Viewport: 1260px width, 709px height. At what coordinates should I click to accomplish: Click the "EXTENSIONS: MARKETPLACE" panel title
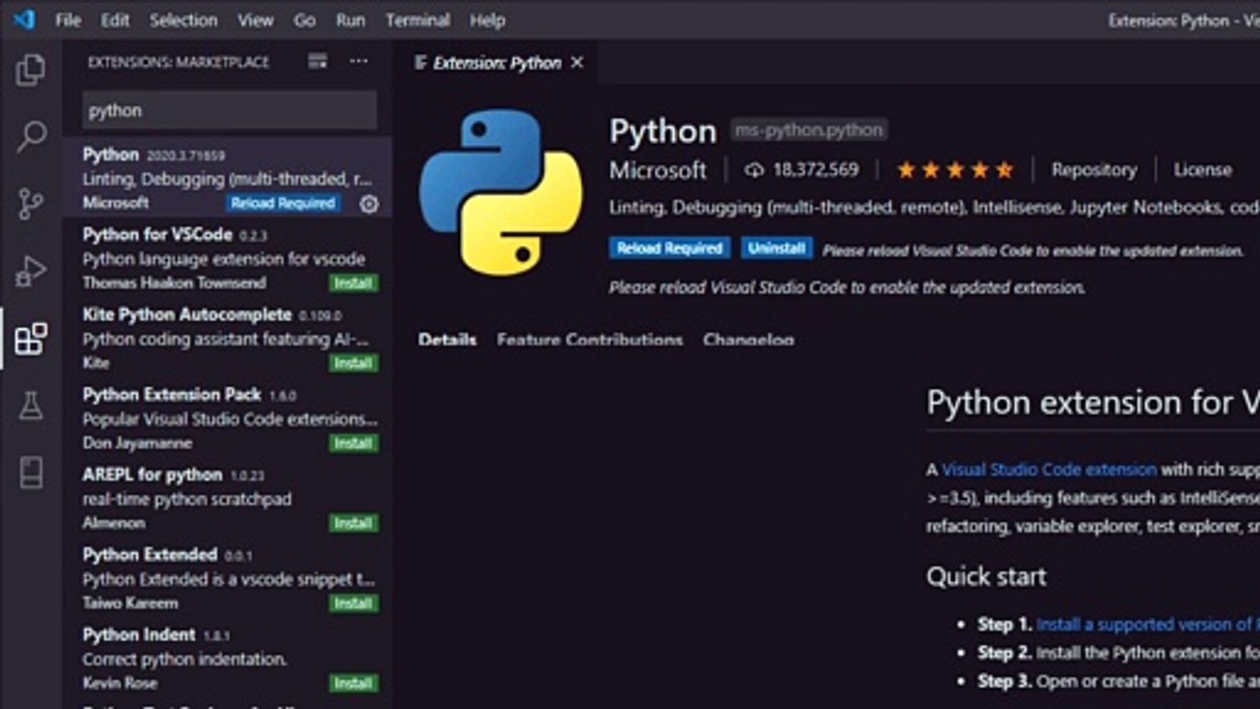[178, 62]
